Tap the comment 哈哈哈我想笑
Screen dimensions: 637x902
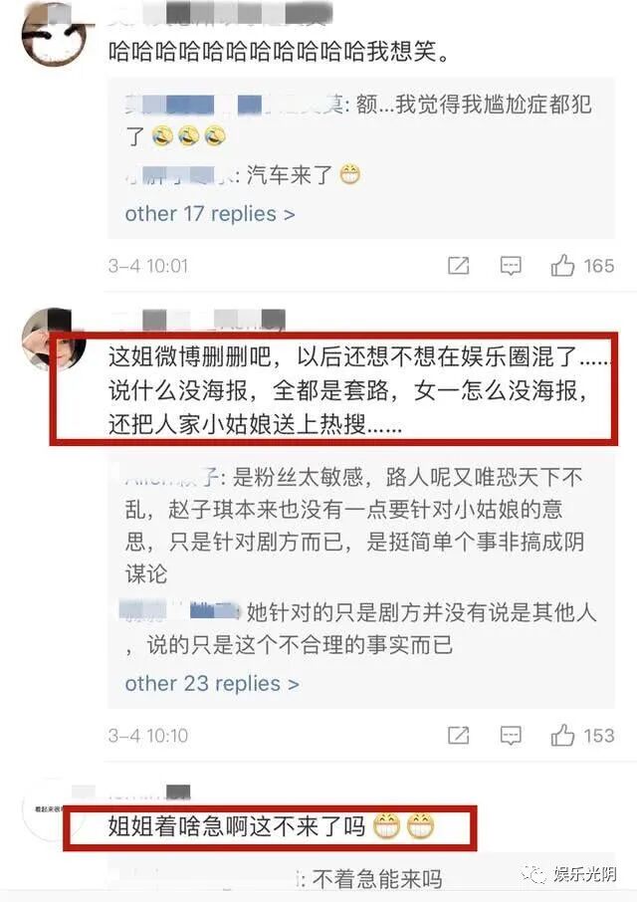pyautogui.click(x=279, y=52)
